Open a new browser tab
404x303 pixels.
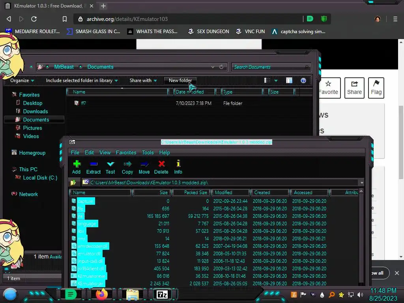click(103, 6)
